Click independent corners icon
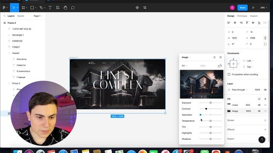 265,44
